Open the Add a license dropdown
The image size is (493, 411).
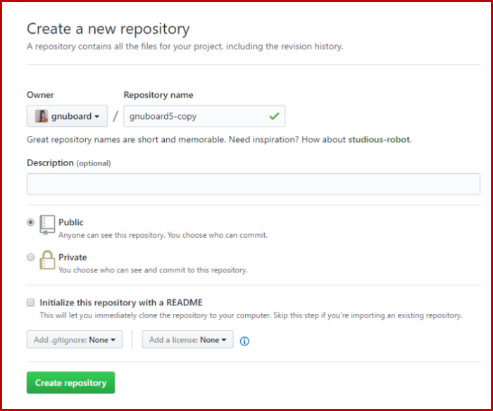pos(187,339)
